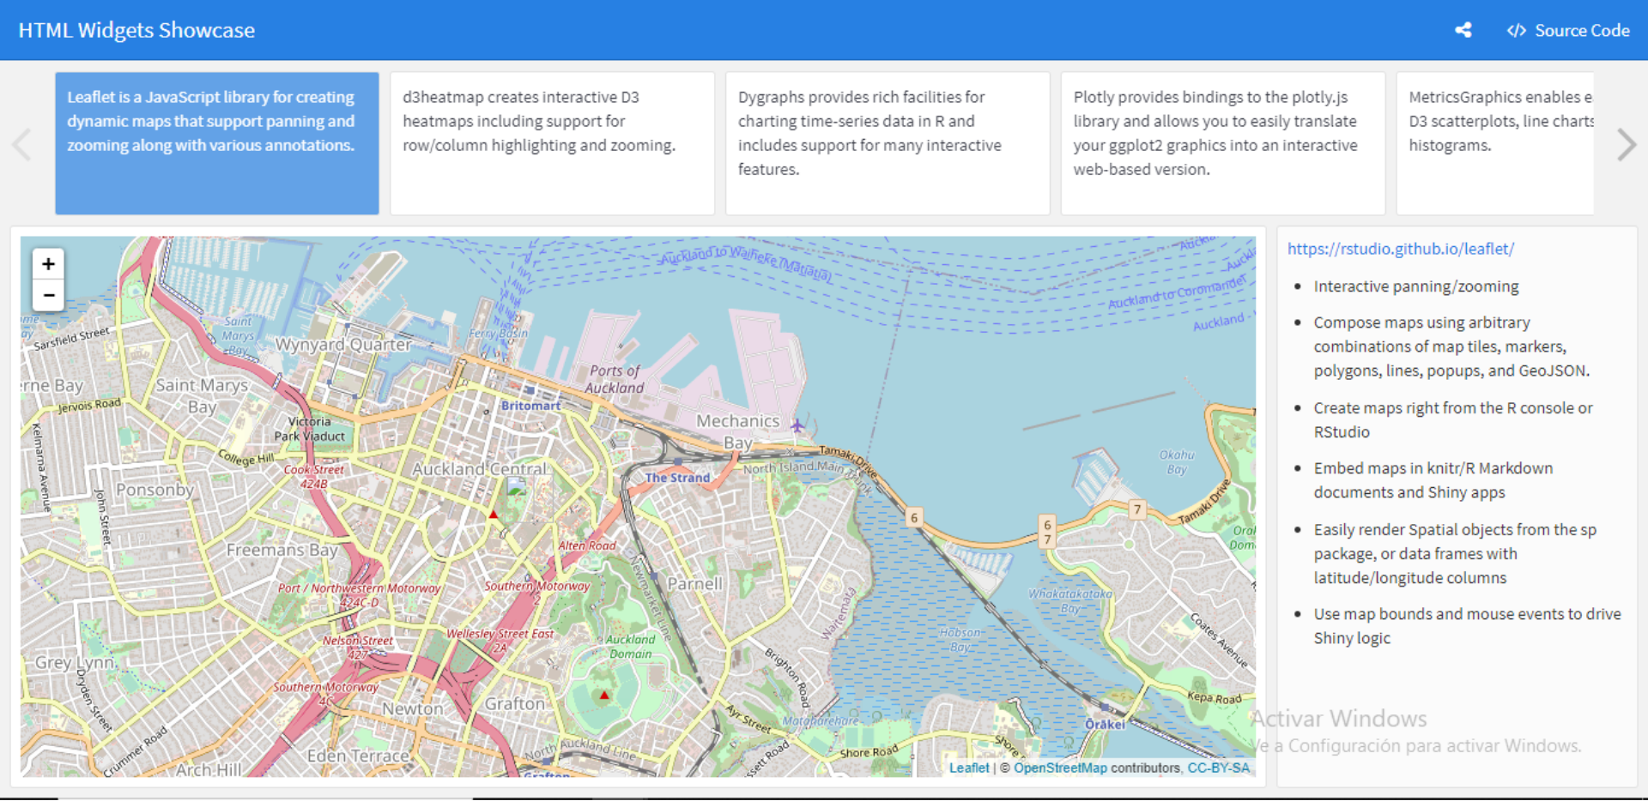Screen dimensions: 1648x801
Task: Switch to the d3heatmap storyboard card
Action: [x=552, y=143]
